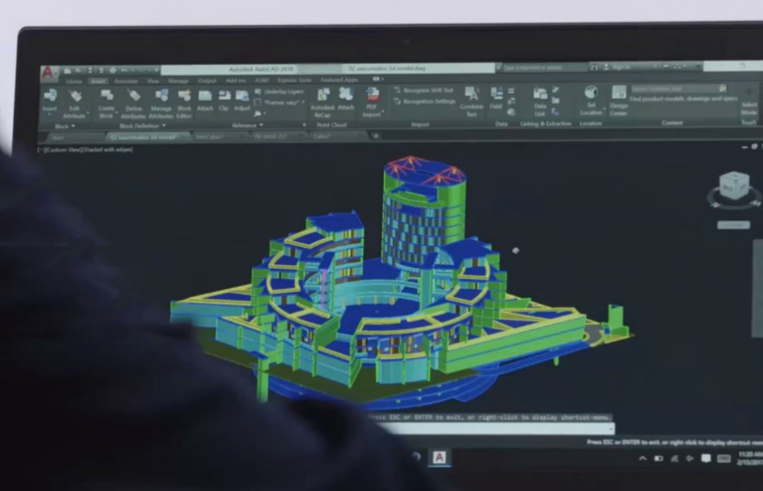The height and width of the screenshot is (491, 763).
Task: Open the Set Location dropdown arrow
Action: click(604, 108)
